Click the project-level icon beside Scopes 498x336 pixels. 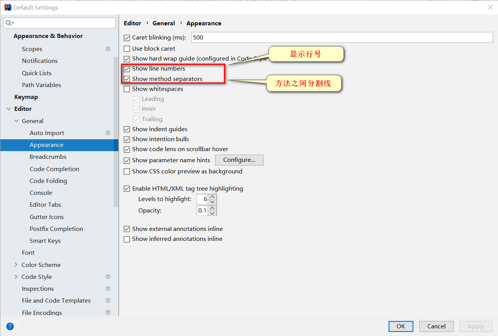108,49
